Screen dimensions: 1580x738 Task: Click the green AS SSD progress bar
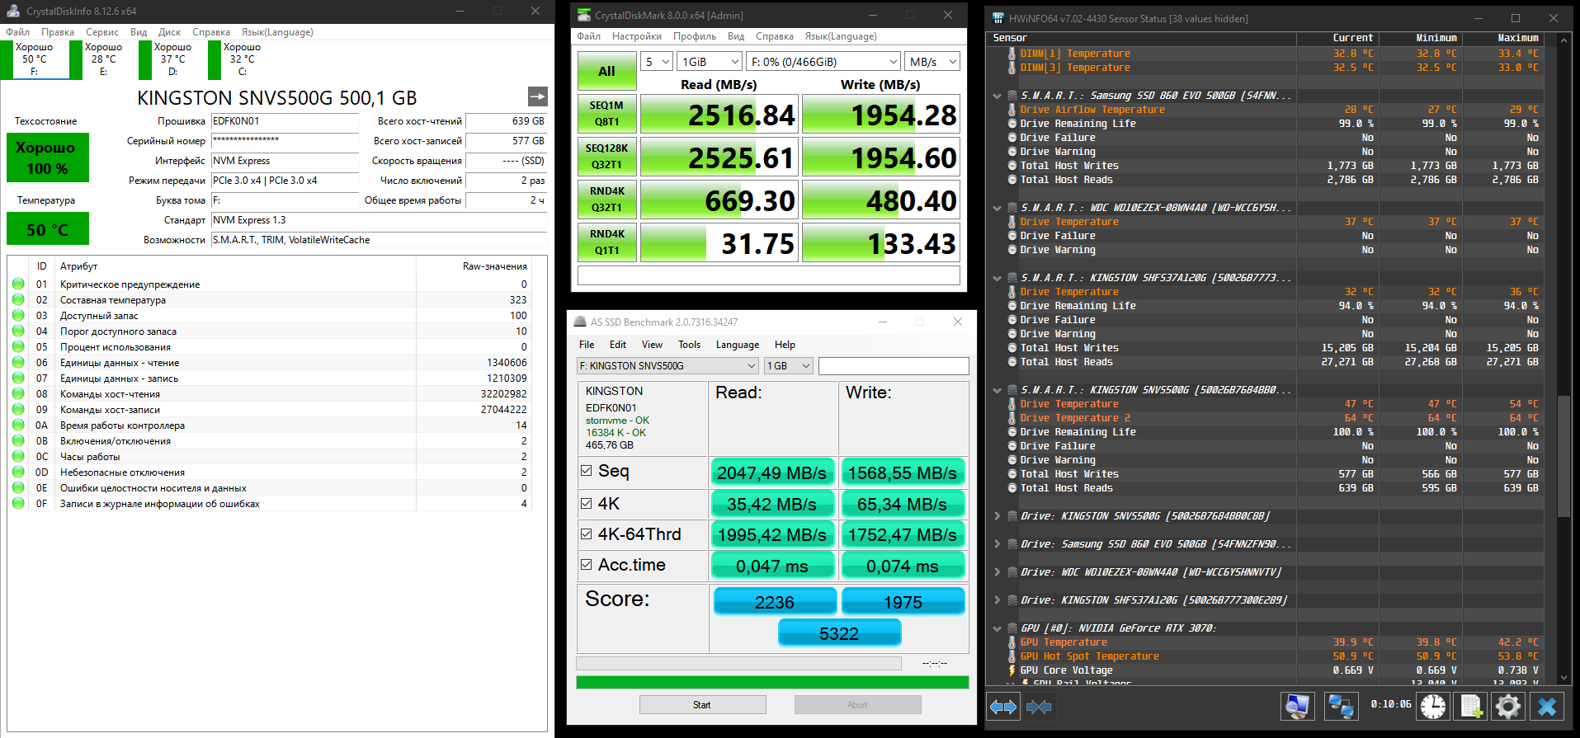(x=772, y=682)
